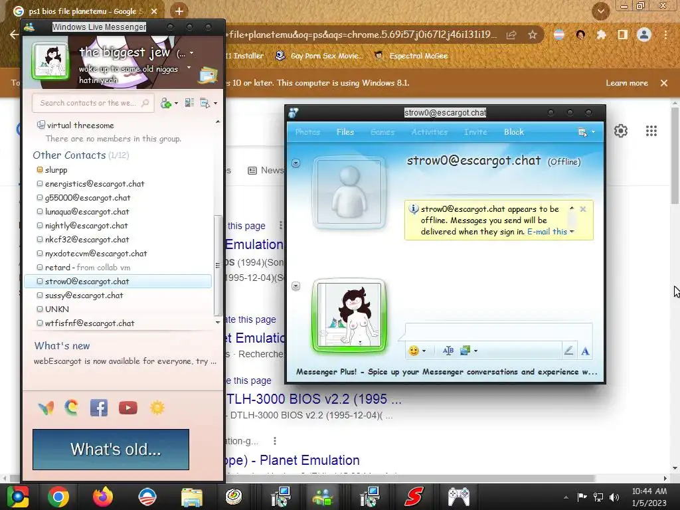Open the chat window menu dropdown arrow
The height and width of the screenshot is (510, 680).
tap(593, 132)
